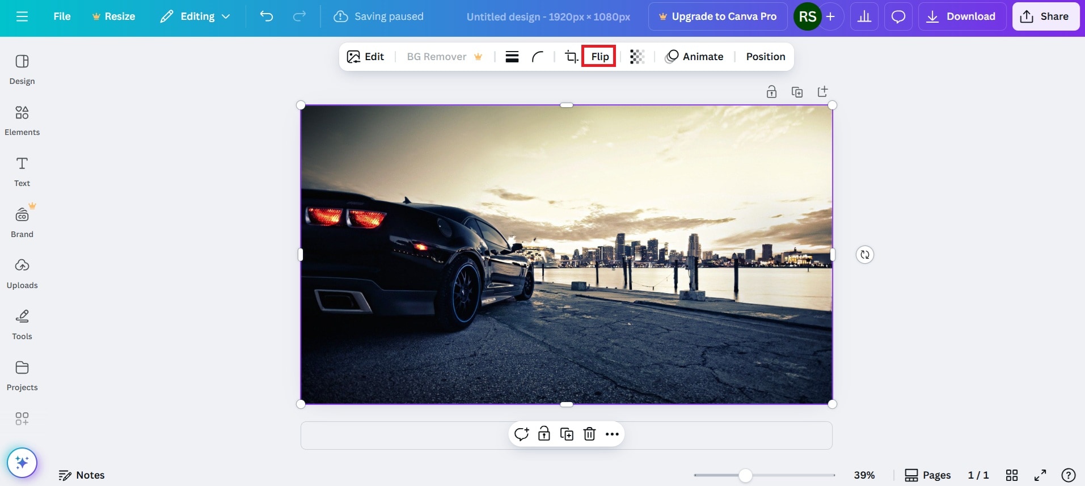Viewport: 1085px width, 486px height.
Task: Open the Design side panel
Action: click(x=22, y=69)
